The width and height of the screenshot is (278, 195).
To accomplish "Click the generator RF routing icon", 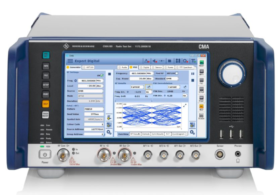I will point(109,125).
